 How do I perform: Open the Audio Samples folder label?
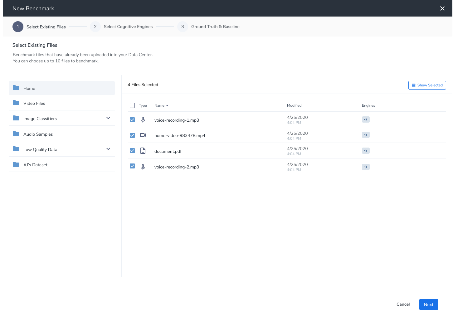click(38, 134)
